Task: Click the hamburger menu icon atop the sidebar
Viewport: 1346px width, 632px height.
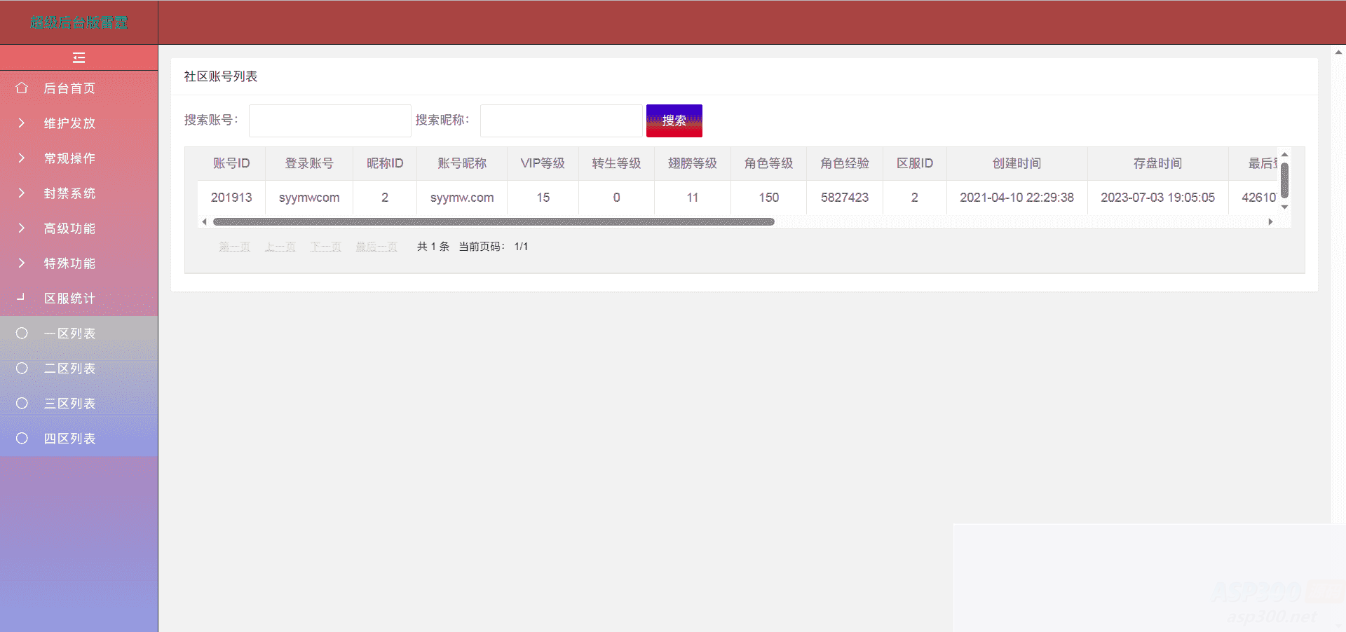Action: coord(79,58)
